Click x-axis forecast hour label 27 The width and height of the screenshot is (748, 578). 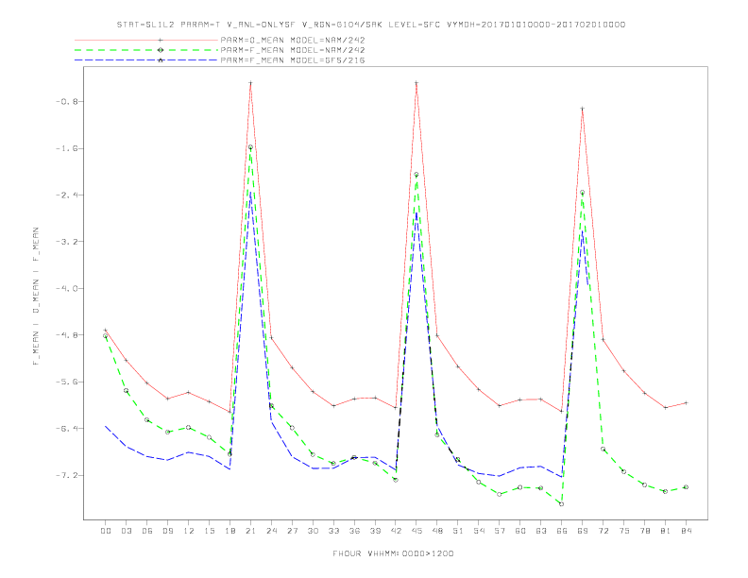tap(292, 531)
